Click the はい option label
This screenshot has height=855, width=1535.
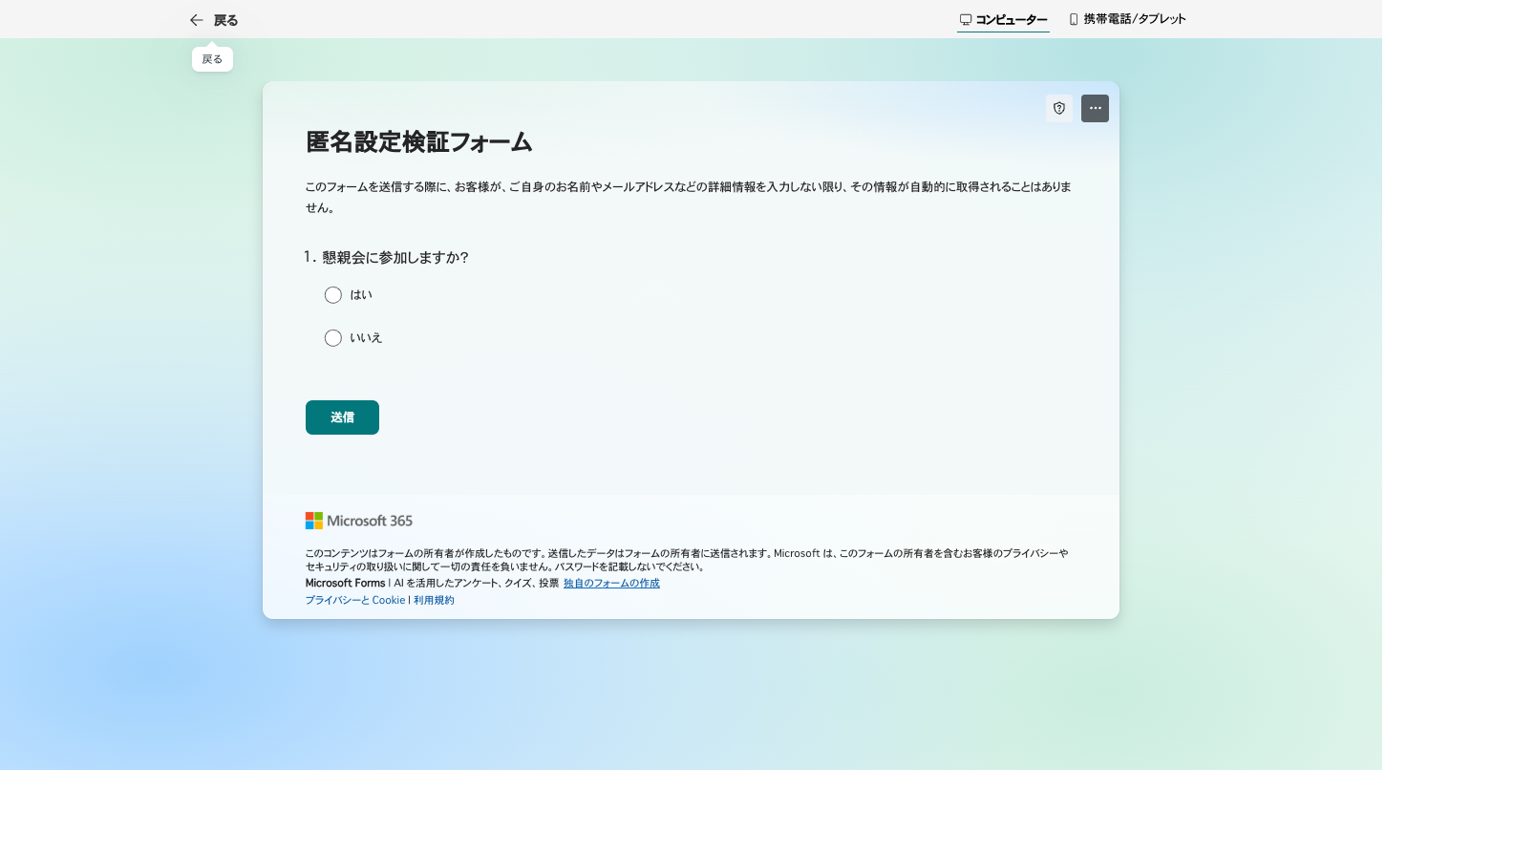[x=361, y=295]
